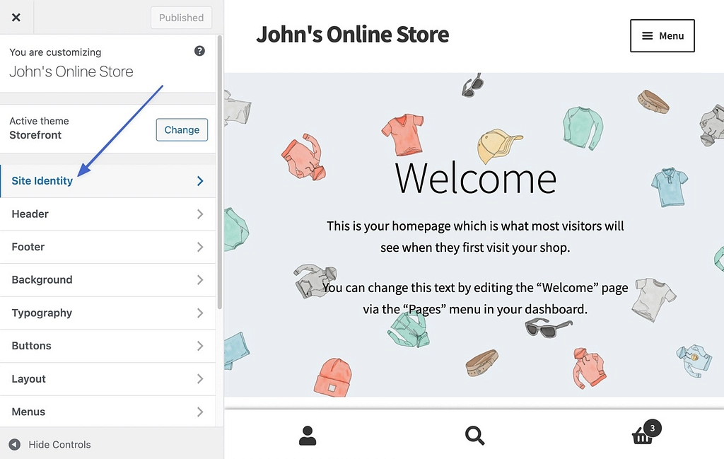Click the John's Online Store site title
Viewport: 724px width, 459px height.
[352, 35]
